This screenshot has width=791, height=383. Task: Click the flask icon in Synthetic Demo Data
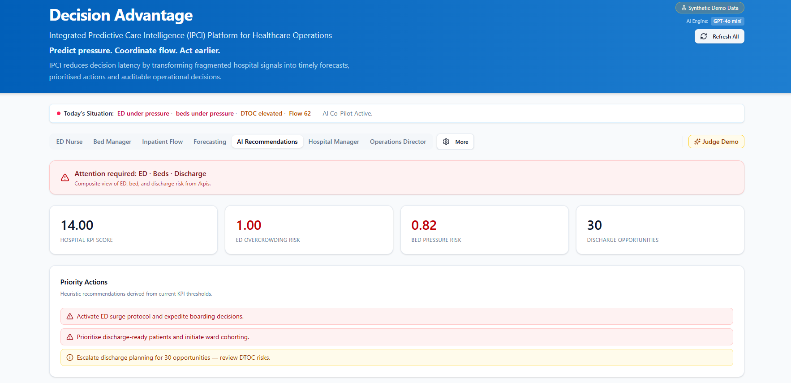coord(684,8)
